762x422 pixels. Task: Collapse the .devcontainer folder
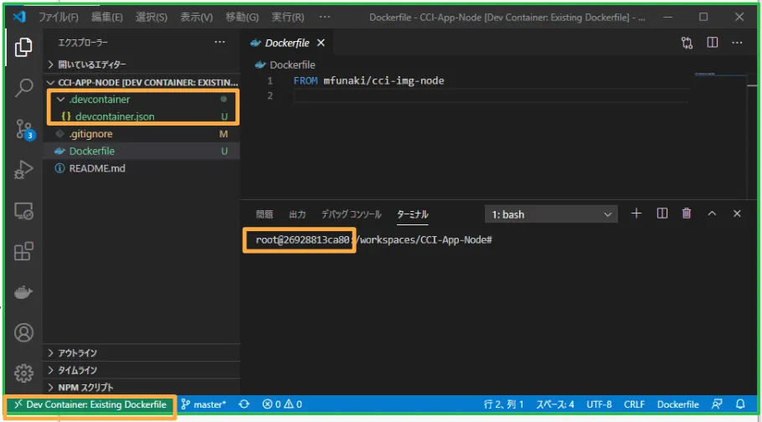point(142,99)
